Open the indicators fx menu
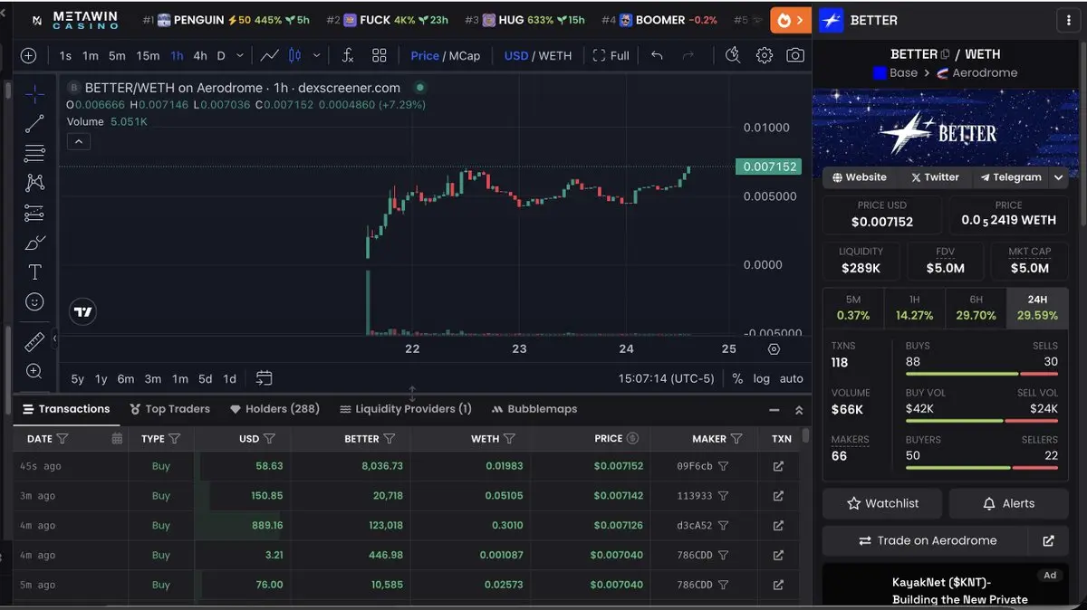The width and height of the screenshot is (1087, 610). click(x=348, y=55)
